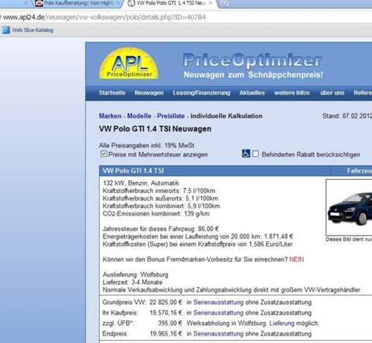The image size is (372, 343).
Task: Toggle Preise mit Mehrwertsteuer anzeigen checkbox
Action: pos(104,154)
